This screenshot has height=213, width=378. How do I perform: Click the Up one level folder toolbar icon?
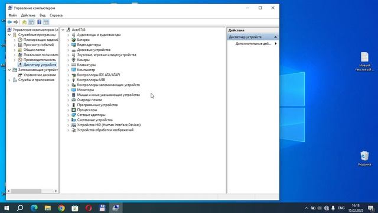pos(24,22)
